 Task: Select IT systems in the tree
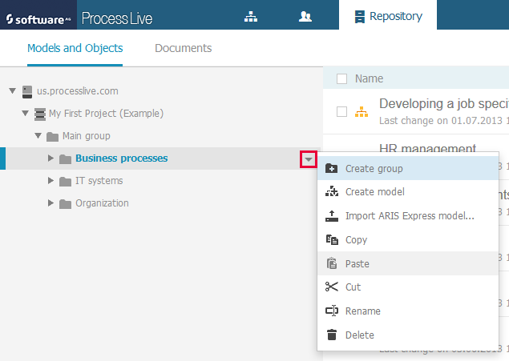click(x=99, y=181)
